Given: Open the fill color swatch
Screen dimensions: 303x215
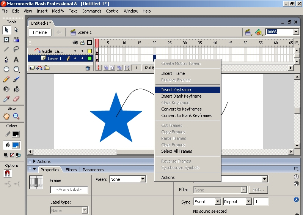Looking at the screenshot, I should [16, 145].
